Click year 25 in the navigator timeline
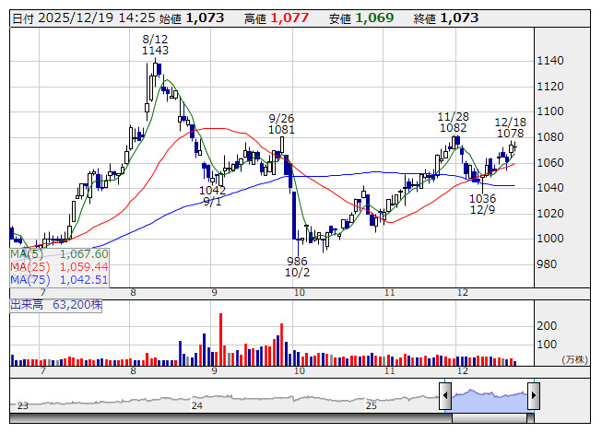 click(372, 405)
